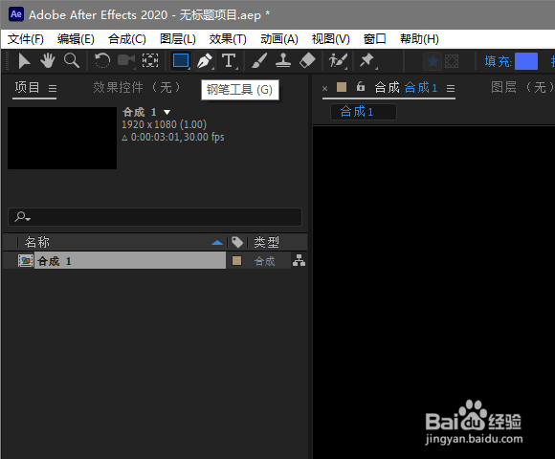Click the tan label swatch in composition viewer tab
This screenshot has width=555, height=459.
(342, 87)
